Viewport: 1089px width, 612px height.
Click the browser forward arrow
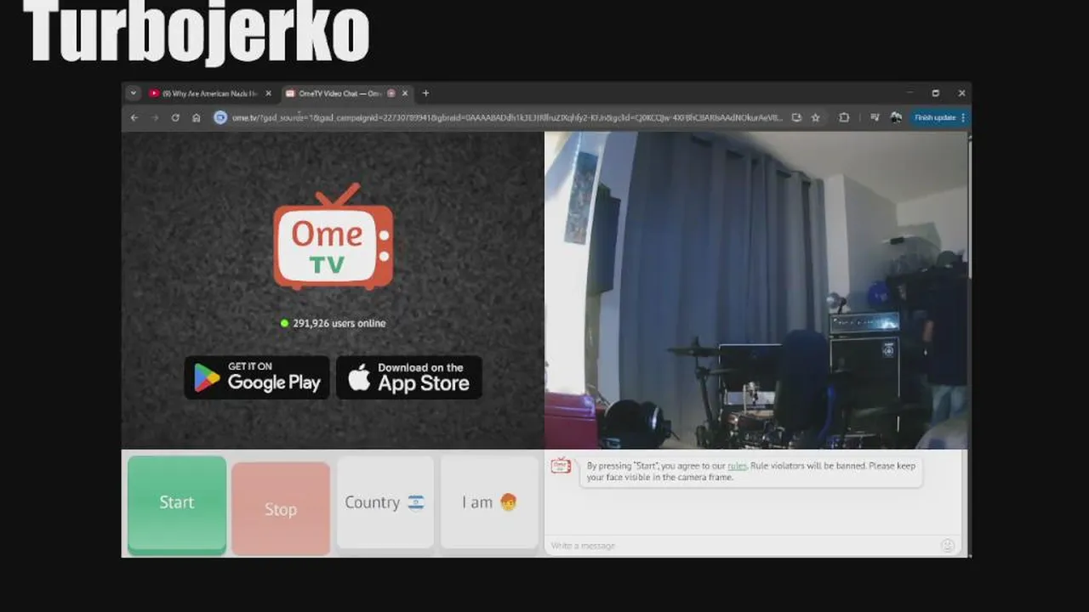[155, 117]
